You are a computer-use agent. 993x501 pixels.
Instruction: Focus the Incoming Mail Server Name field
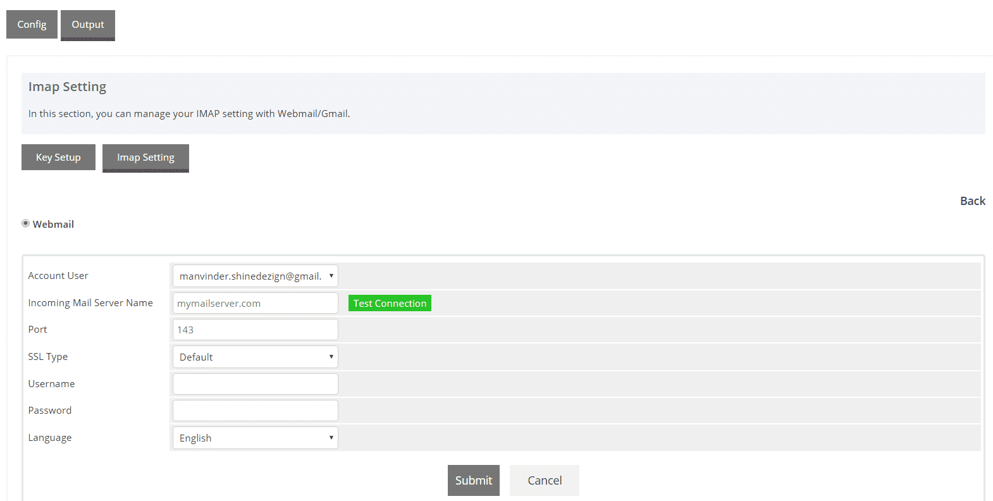click(x=255, y=303)
